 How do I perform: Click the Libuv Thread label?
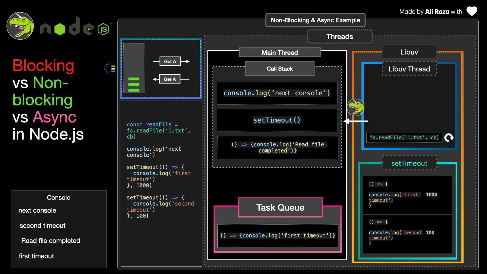[x=409, y=69]
